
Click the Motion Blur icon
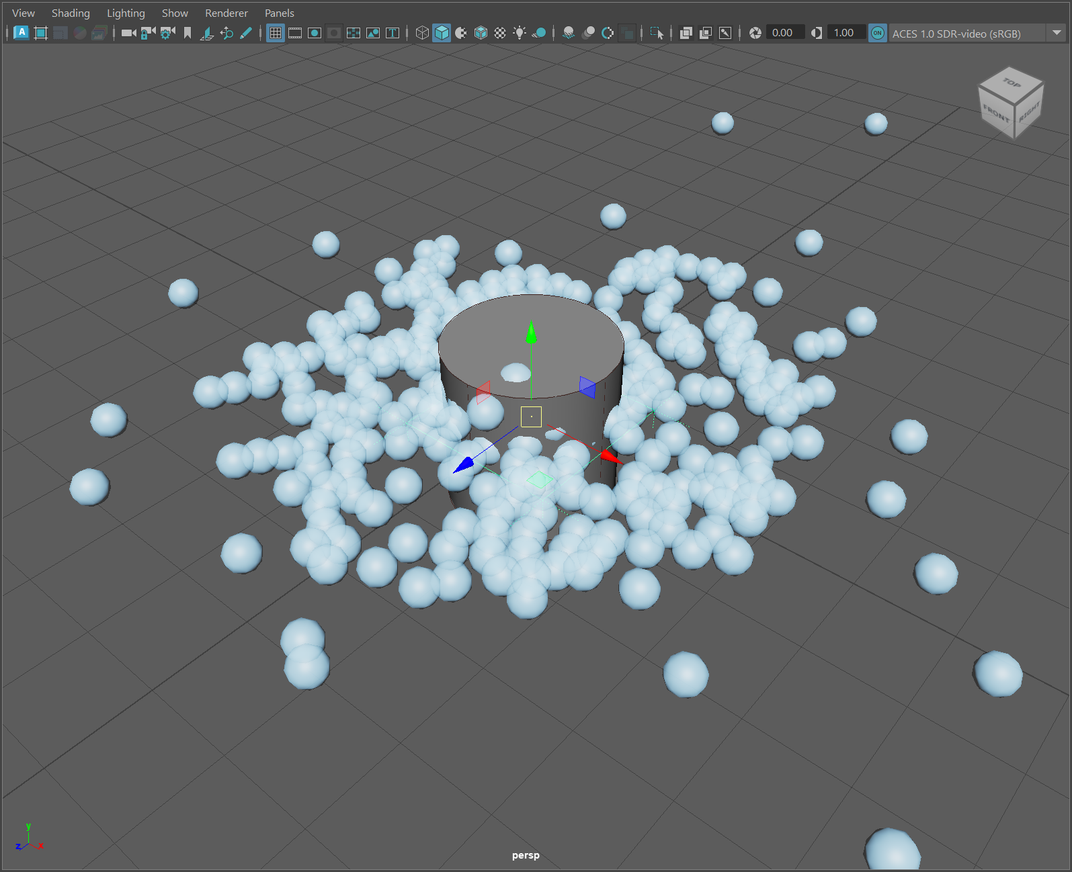588,33
